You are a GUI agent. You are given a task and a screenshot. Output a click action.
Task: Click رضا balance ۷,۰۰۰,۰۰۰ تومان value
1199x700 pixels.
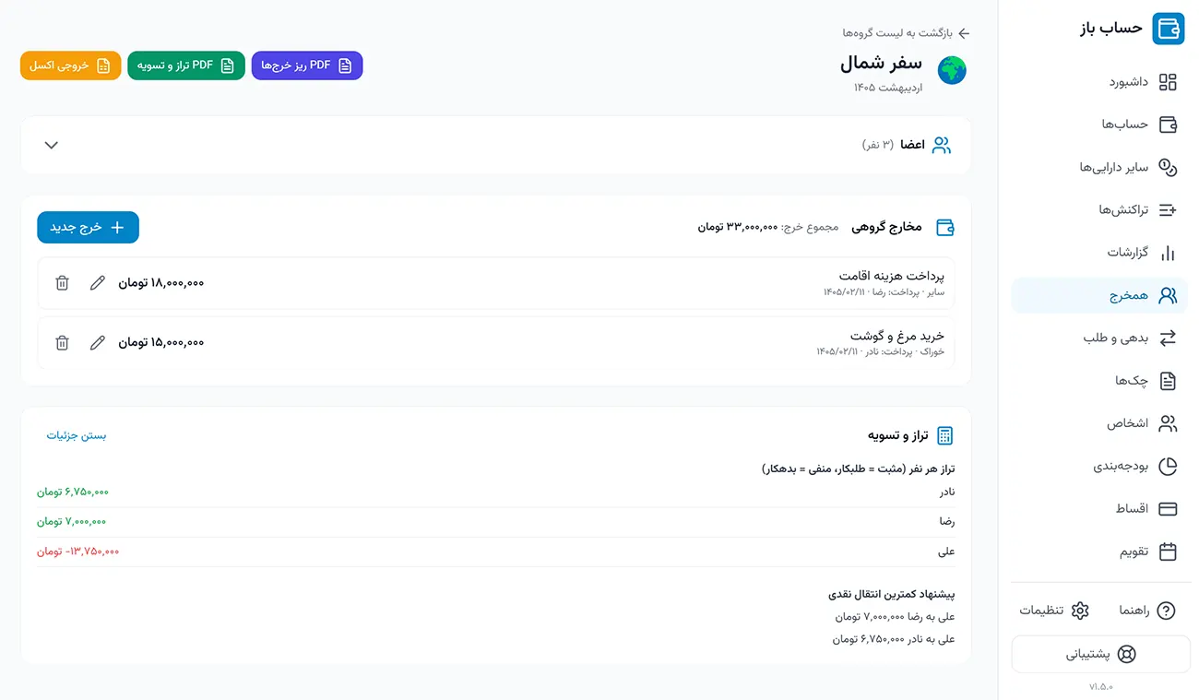pos(71,522)
